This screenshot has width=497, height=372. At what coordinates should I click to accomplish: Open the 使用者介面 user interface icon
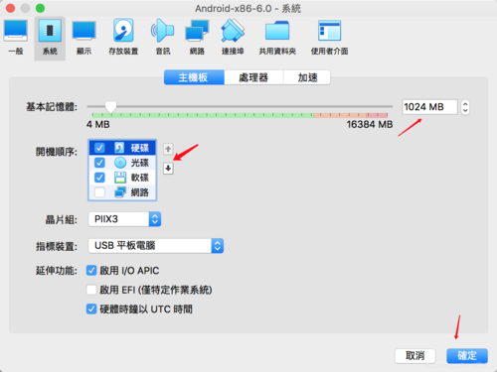click(x=329, y=37)
